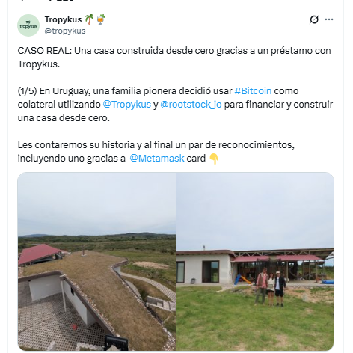
Task: Open the #Bitcoin hashtag
Action: [x=253, y=91]
